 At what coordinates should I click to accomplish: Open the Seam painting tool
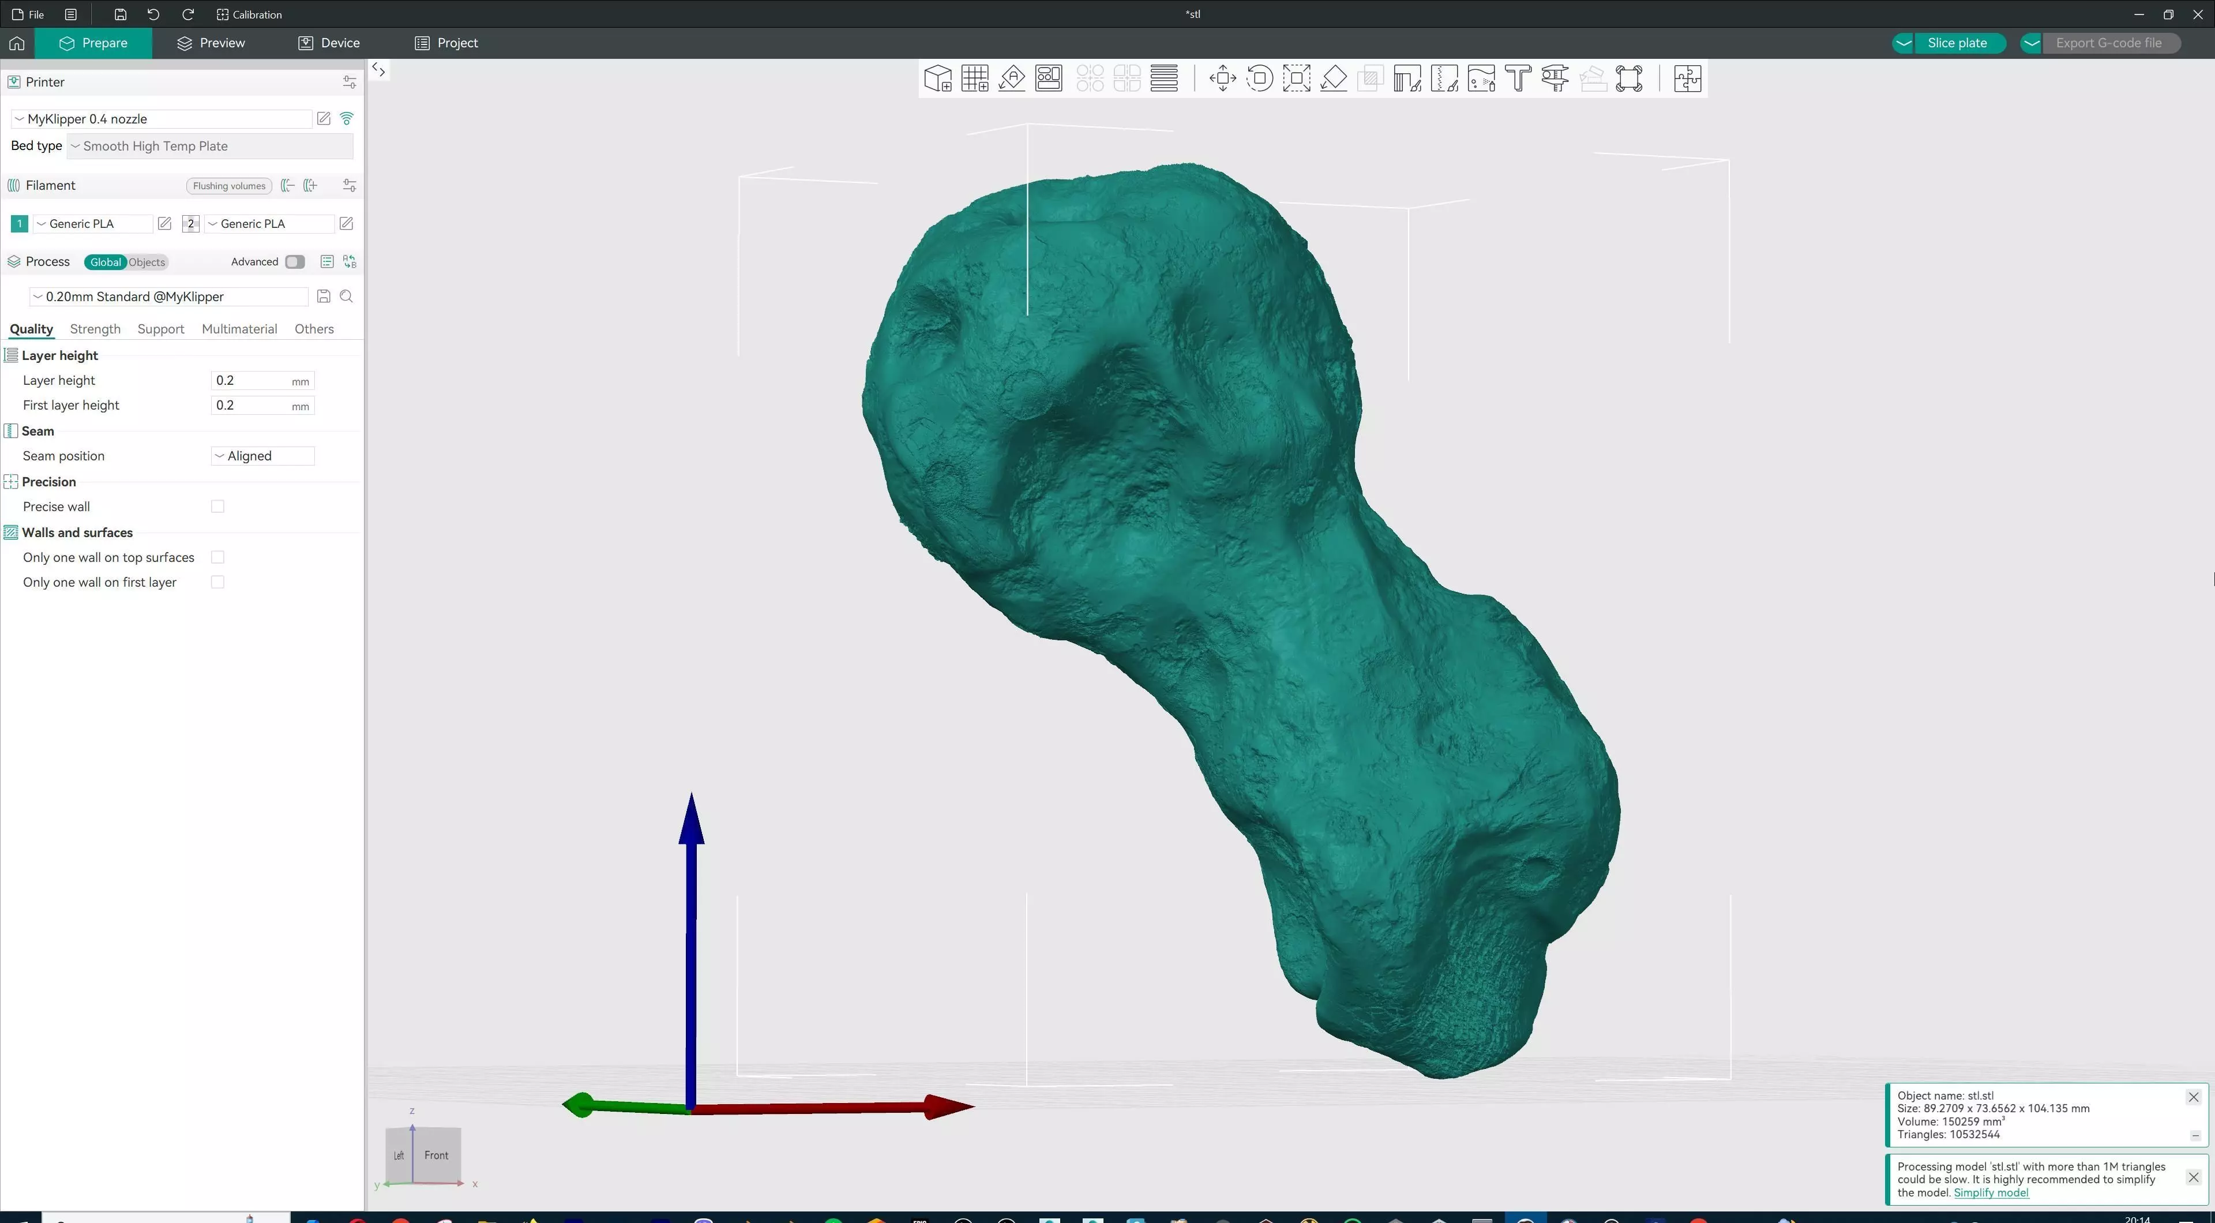click(x=1444, y=78)
